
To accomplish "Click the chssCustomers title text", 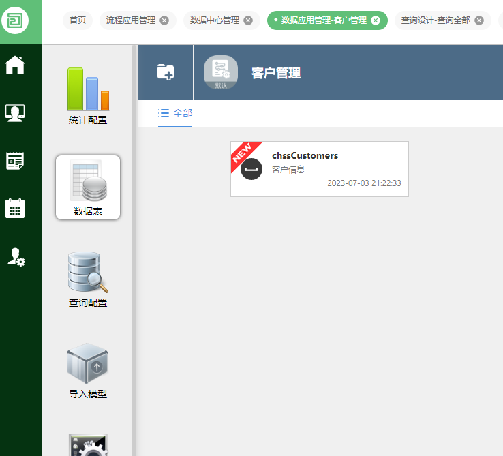I will (x=305, y=155).
